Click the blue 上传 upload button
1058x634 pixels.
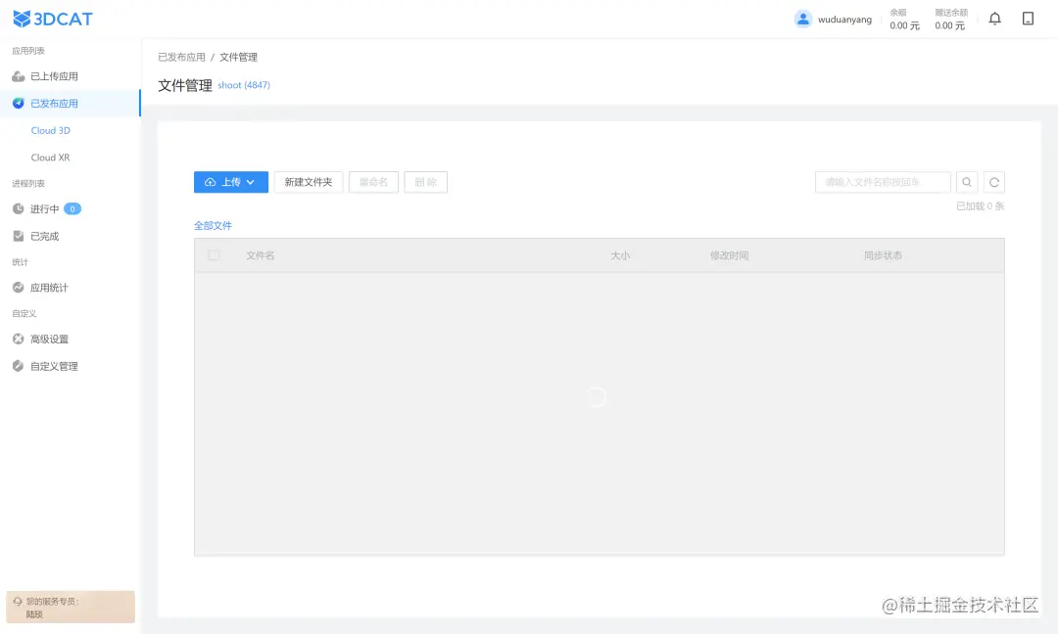[x=231, y=182]
